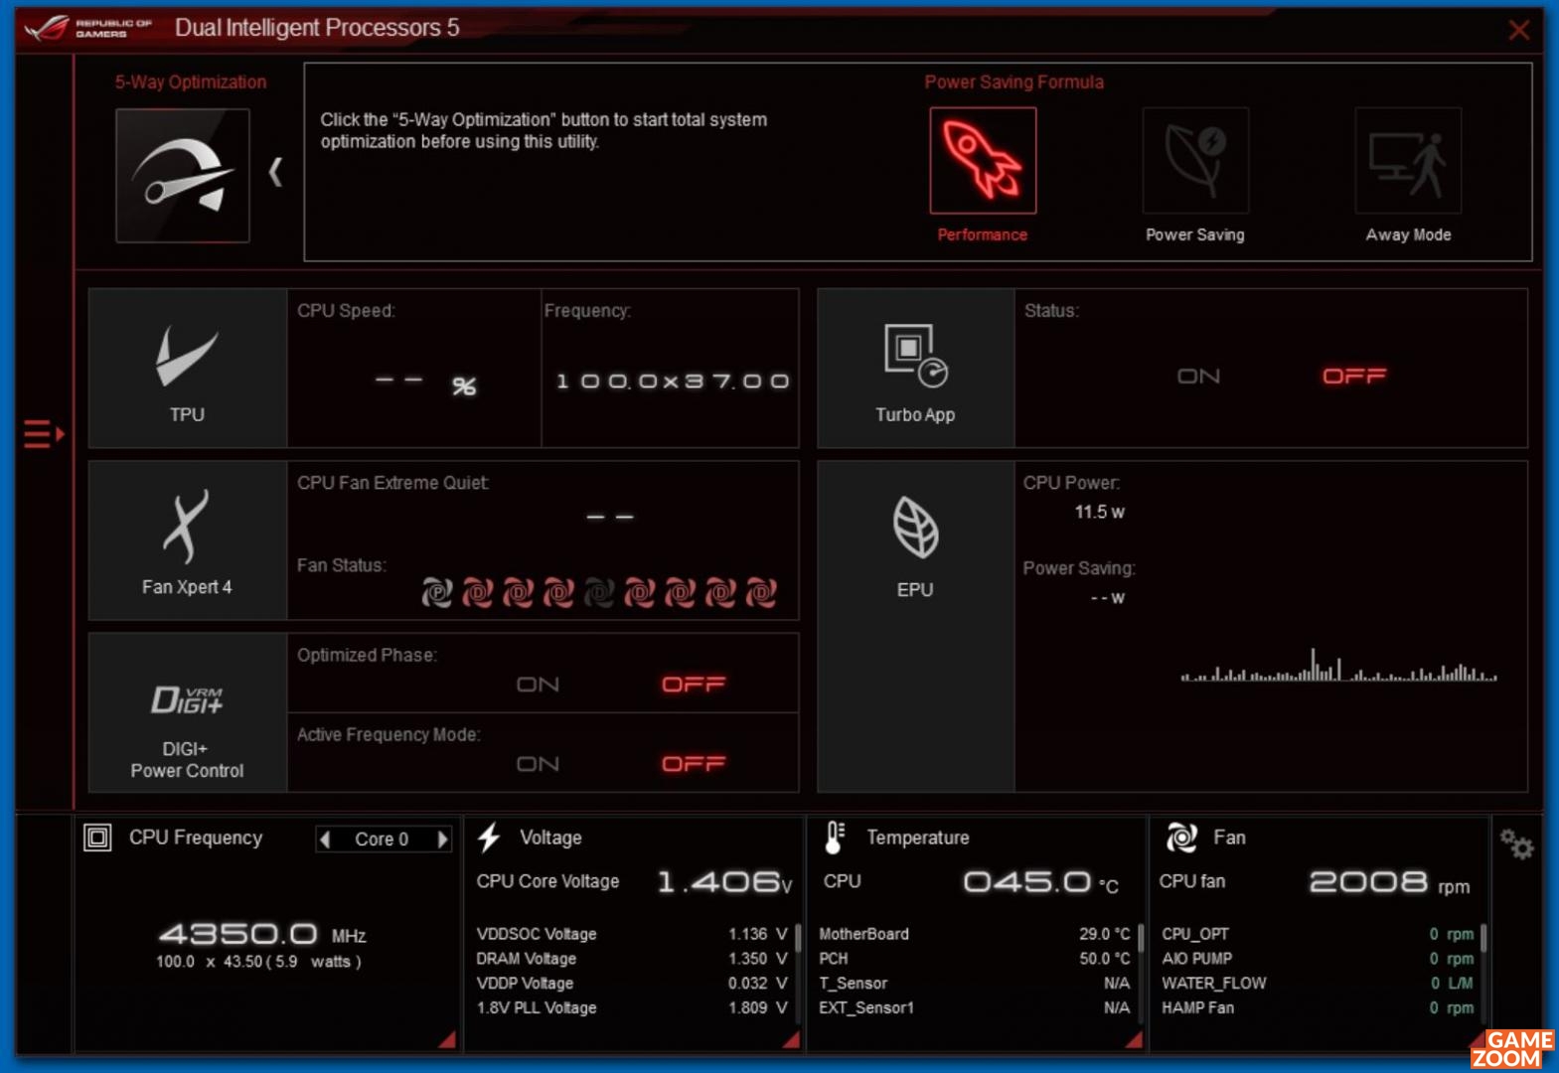Expand Voltage panel corner triangle
This screenshot has width=1559, height=1073.
tap(793, 1040)
